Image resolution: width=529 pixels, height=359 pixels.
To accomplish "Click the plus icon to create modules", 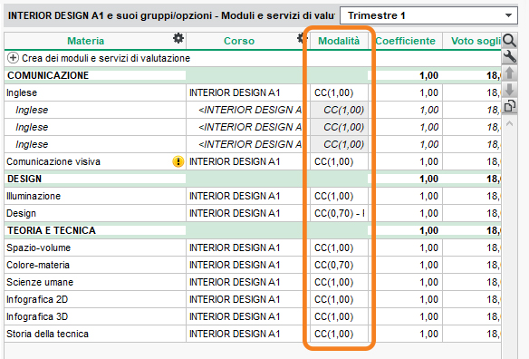I will click(13, 58).
